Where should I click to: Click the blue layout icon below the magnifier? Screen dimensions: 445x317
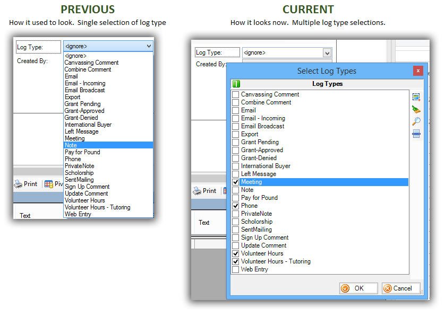pyautogui.click(x=416, y=134)
